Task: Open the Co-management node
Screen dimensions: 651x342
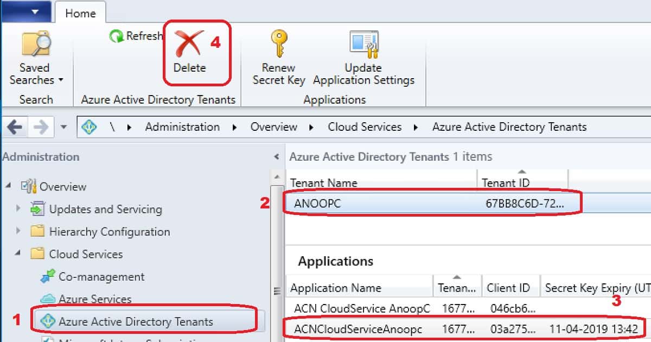Action: click(101, 276)
